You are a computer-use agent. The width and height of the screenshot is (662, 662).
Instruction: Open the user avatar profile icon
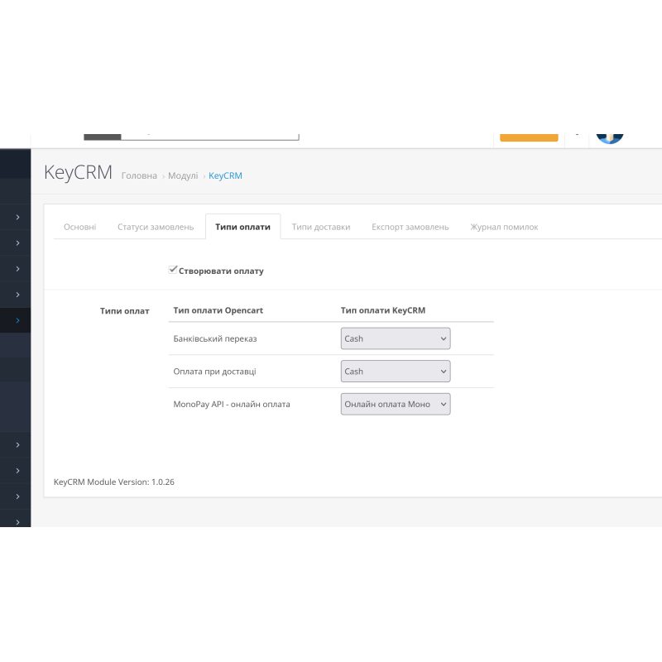[x=610, y=135]
